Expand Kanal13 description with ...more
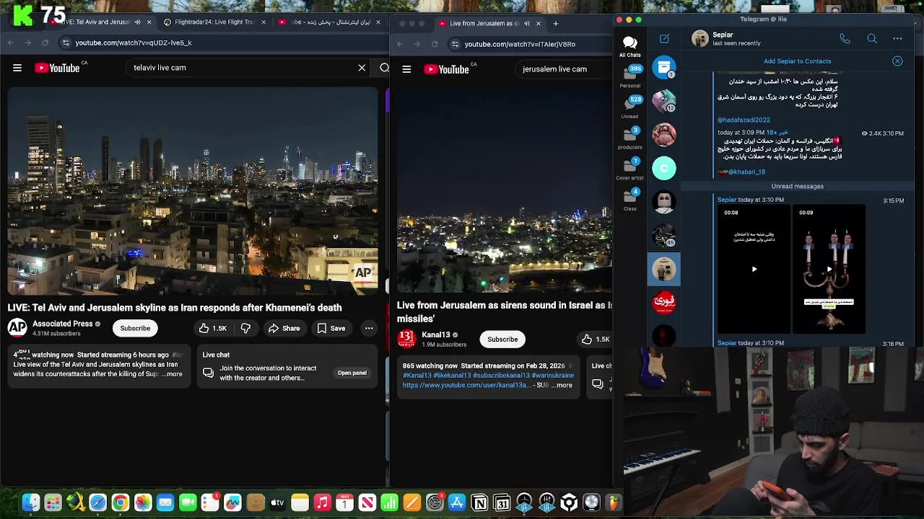Screen dimensions: 924x519 562,385
